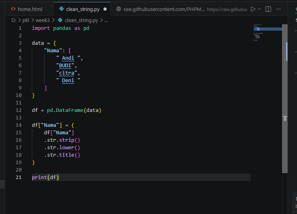Click the minimap code overview

click(x=267, y=33)
